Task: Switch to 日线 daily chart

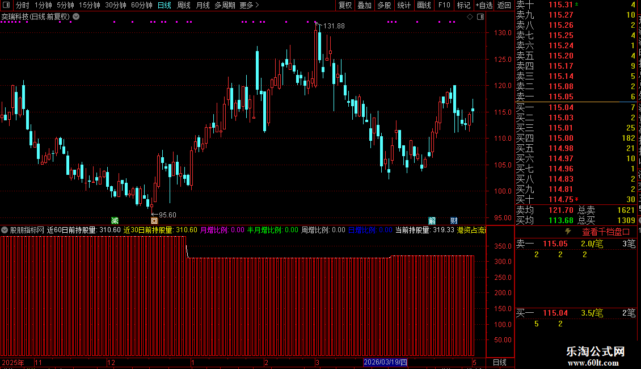Action: [x=165, y=5]
